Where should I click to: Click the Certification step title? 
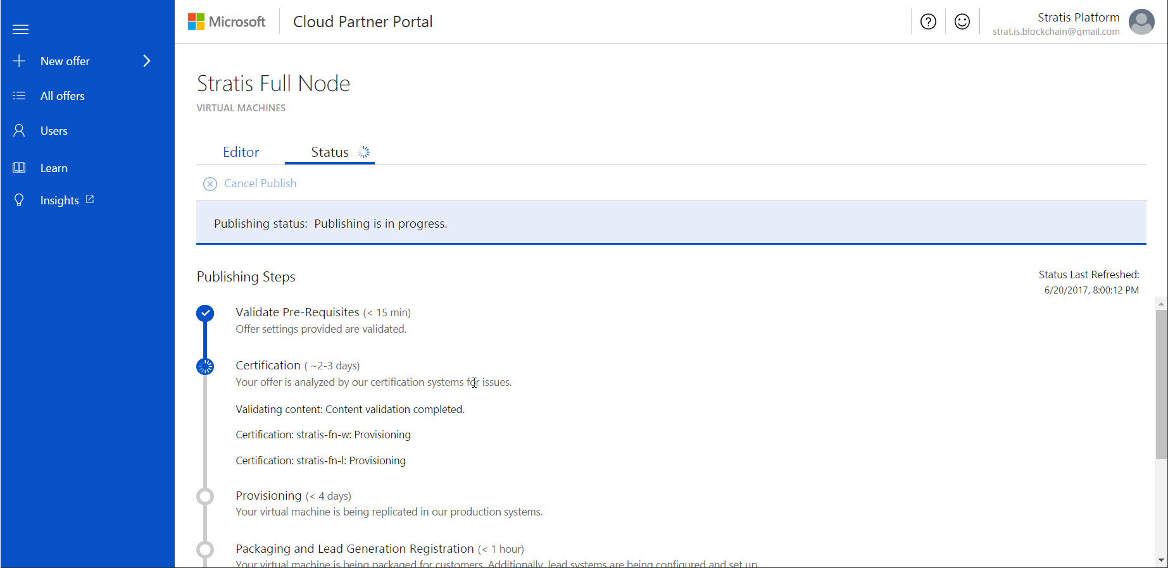268,365
